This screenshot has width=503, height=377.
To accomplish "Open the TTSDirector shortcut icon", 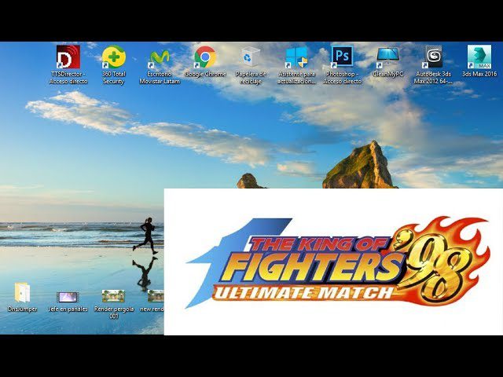I will click(68, 57).
